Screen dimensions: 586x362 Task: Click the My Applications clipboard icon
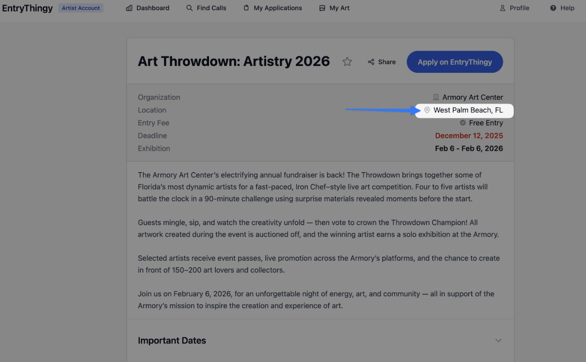click(246, 8)
